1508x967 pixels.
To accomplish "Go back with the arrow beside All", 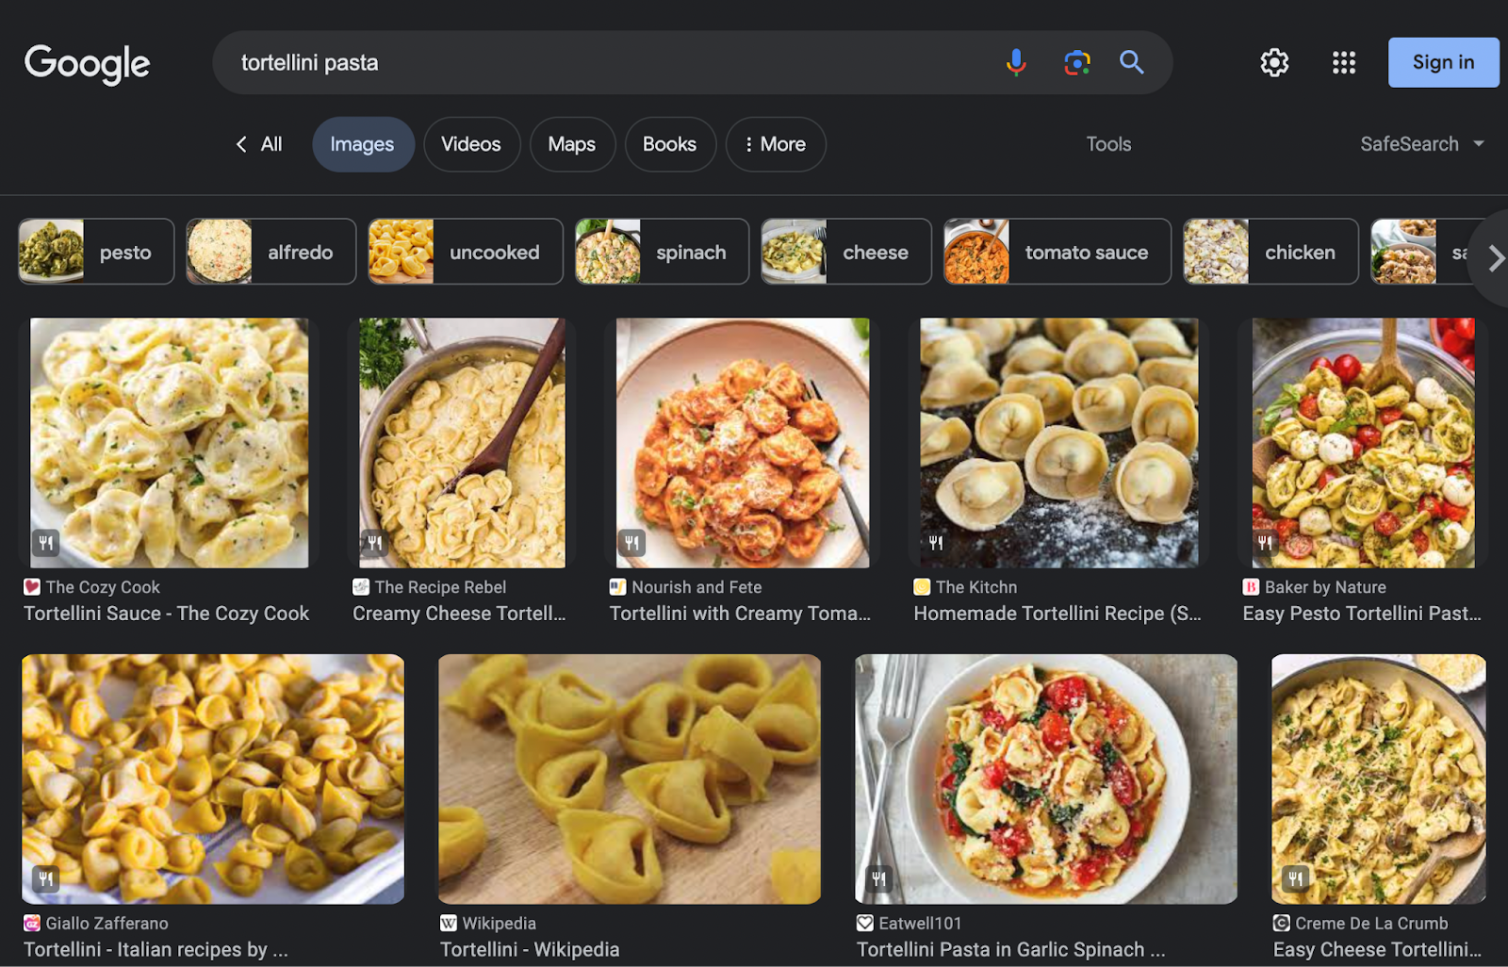I will [241, 144].
